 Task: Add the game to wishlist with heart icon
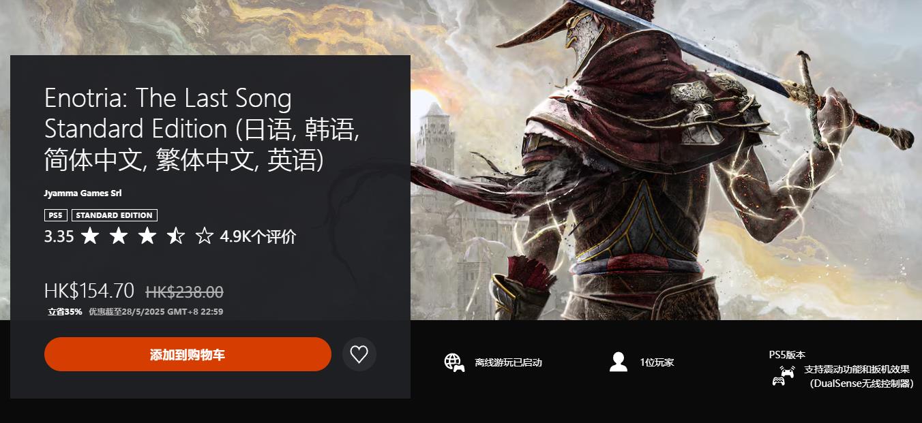359,354
